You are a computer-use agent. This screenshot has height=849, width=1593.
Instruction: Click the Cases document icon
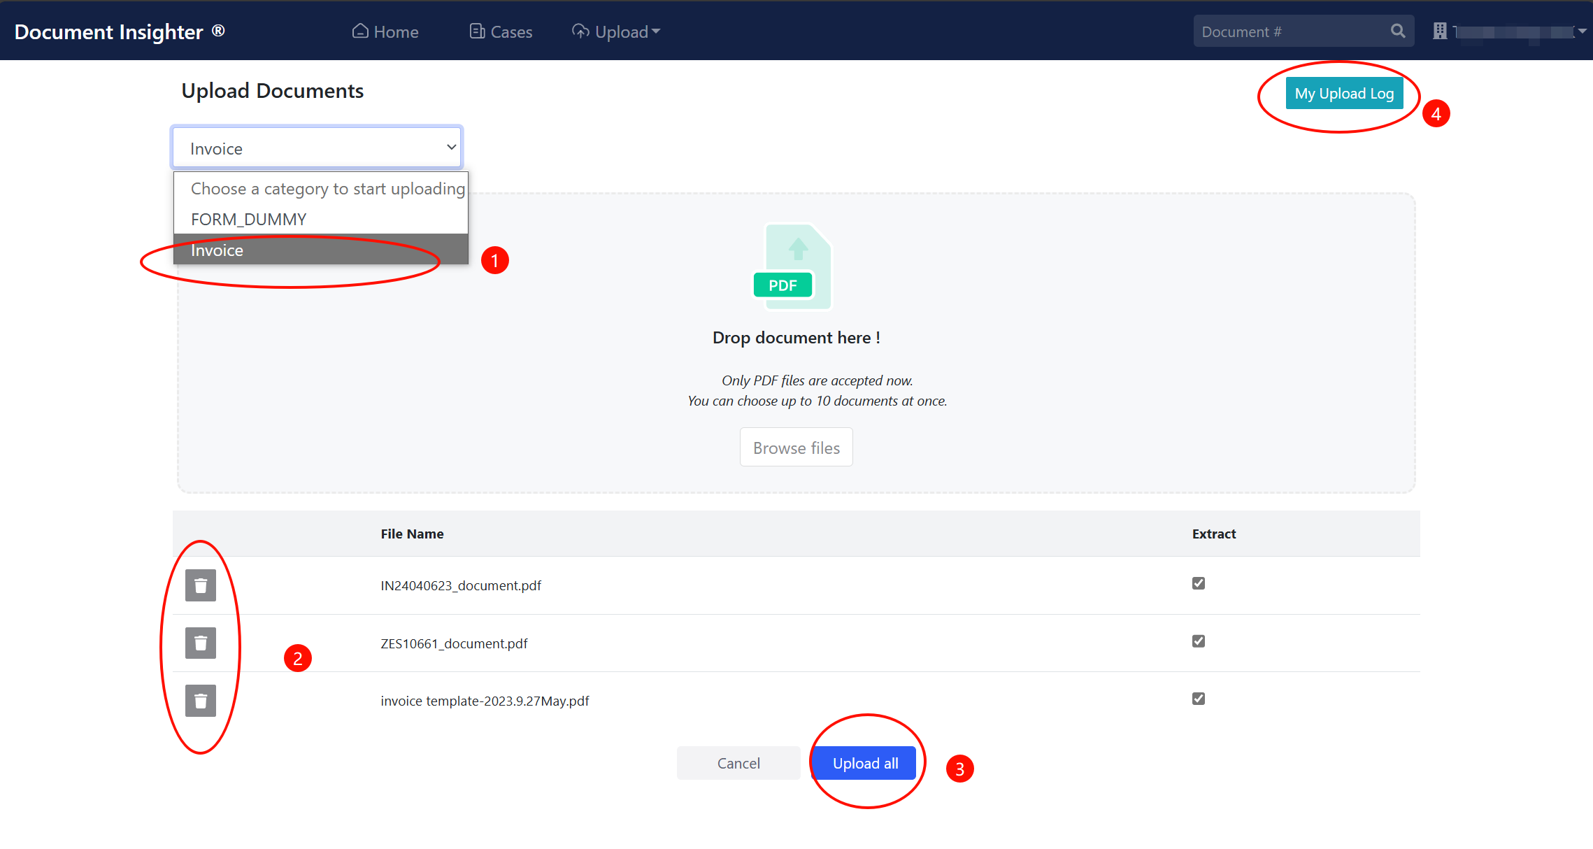(x=477, y=31)
